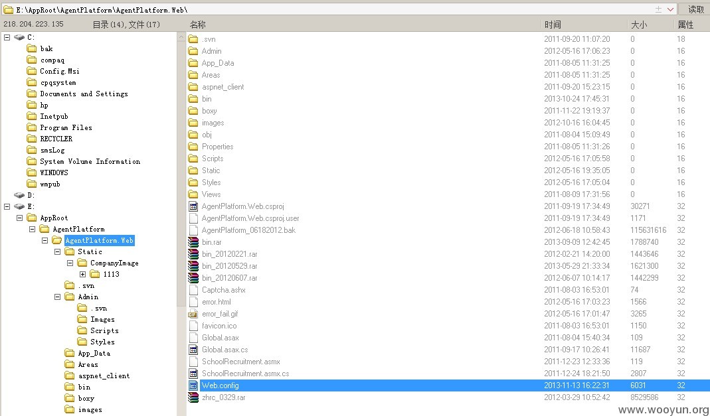This screenshot has height=416, width=710.
Task: Click the Views folder icon in file list
Action: (193, 194)
